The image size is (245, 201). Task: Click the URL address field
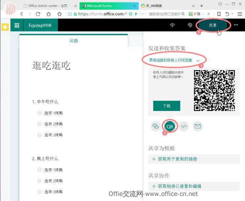point(103,14)
